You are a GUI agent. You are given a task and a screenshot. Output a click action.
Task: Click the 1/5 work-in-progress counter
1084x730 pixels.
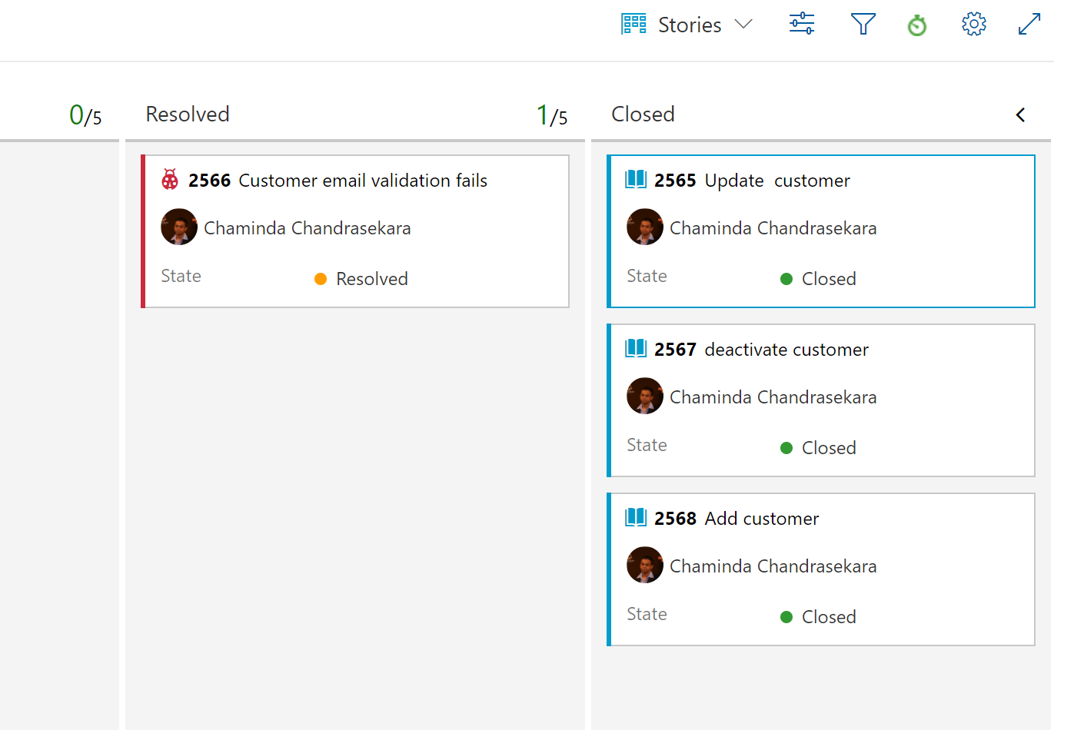point(551,114)
